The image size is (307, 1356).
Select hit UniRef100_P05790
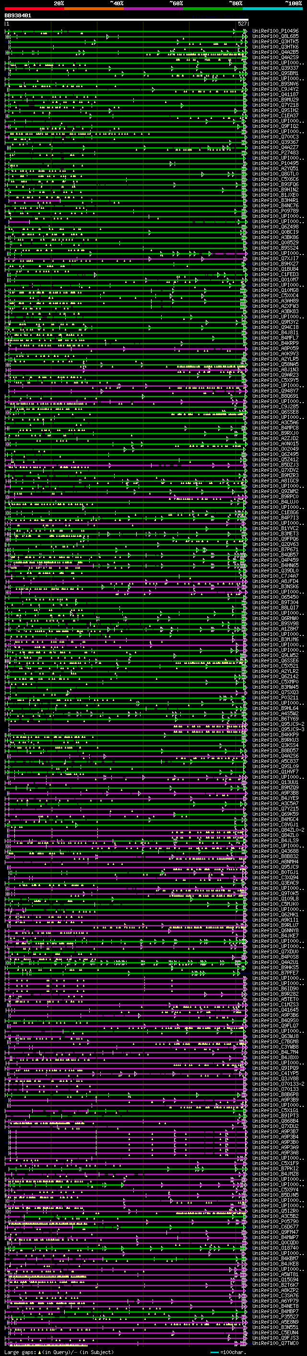[x=275, y=1221]
